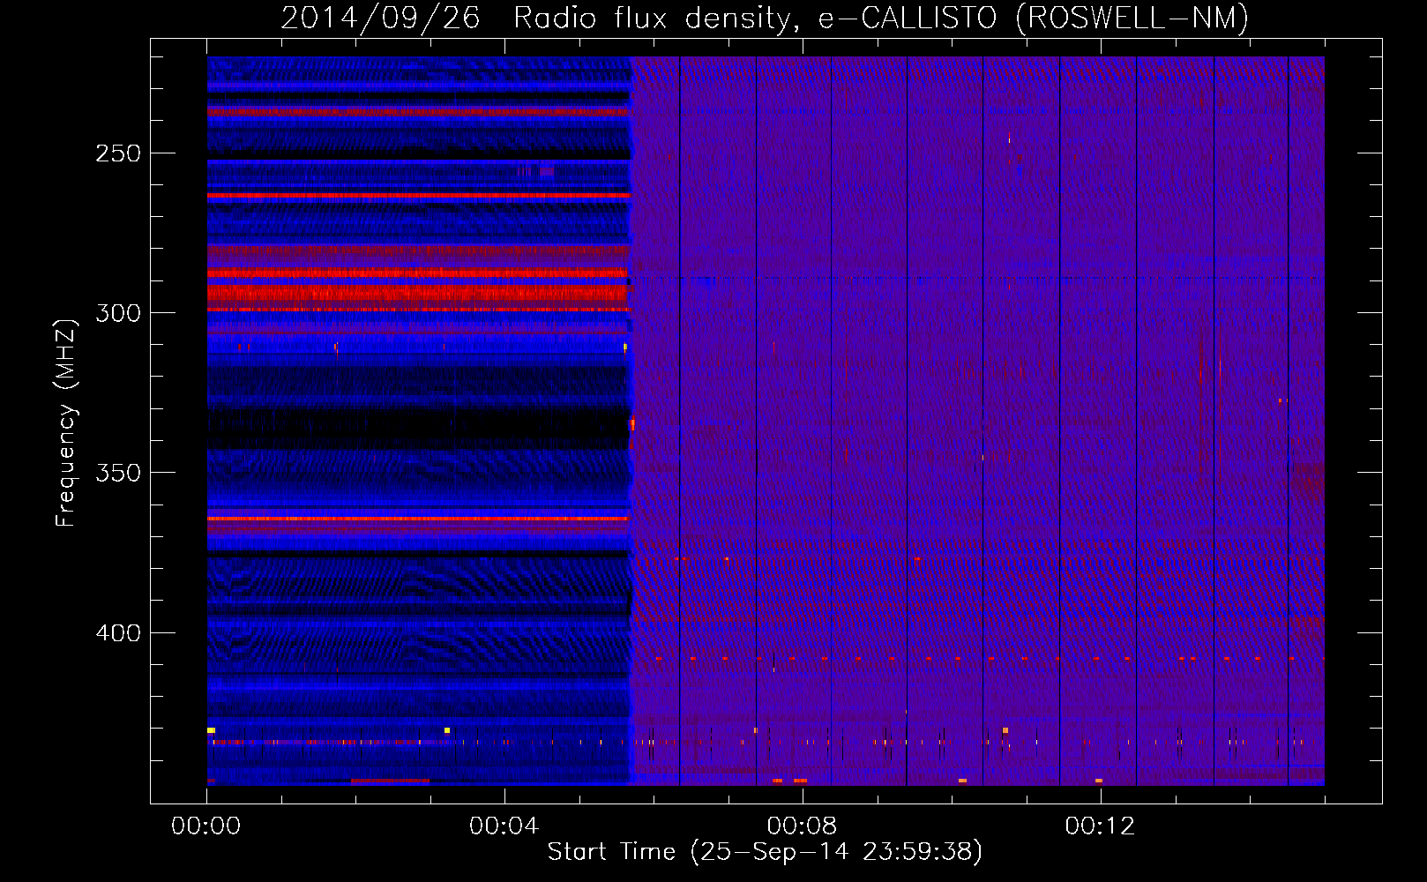This screenshot has height=882, width=1427.
Task: Click the 00:00 time tick label
Action: (206, 826)
